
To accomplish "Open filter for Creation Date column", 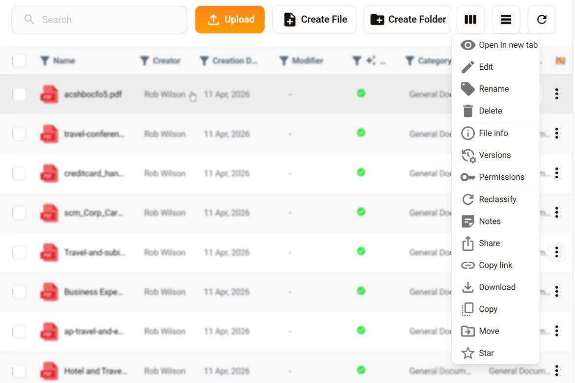I will [x=204, y=60].
